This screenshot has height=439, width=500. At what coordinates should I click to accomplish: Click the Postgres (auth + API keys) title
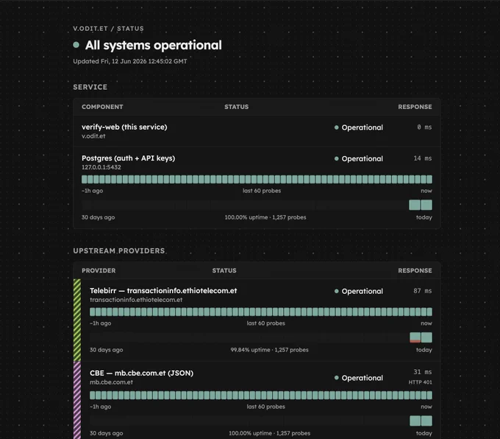[128, 158]
